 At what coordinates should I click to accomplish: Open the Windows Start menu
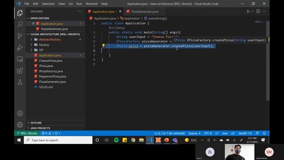click(19, 140)
